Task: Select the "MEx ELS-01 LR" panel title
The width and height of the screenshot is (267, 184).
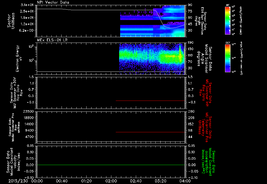Action: pos(52,40)
